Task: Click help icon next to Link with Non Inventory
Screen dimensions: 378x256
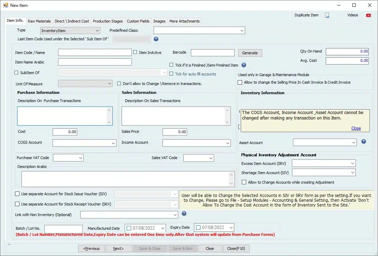Action: tap(184, 214)
